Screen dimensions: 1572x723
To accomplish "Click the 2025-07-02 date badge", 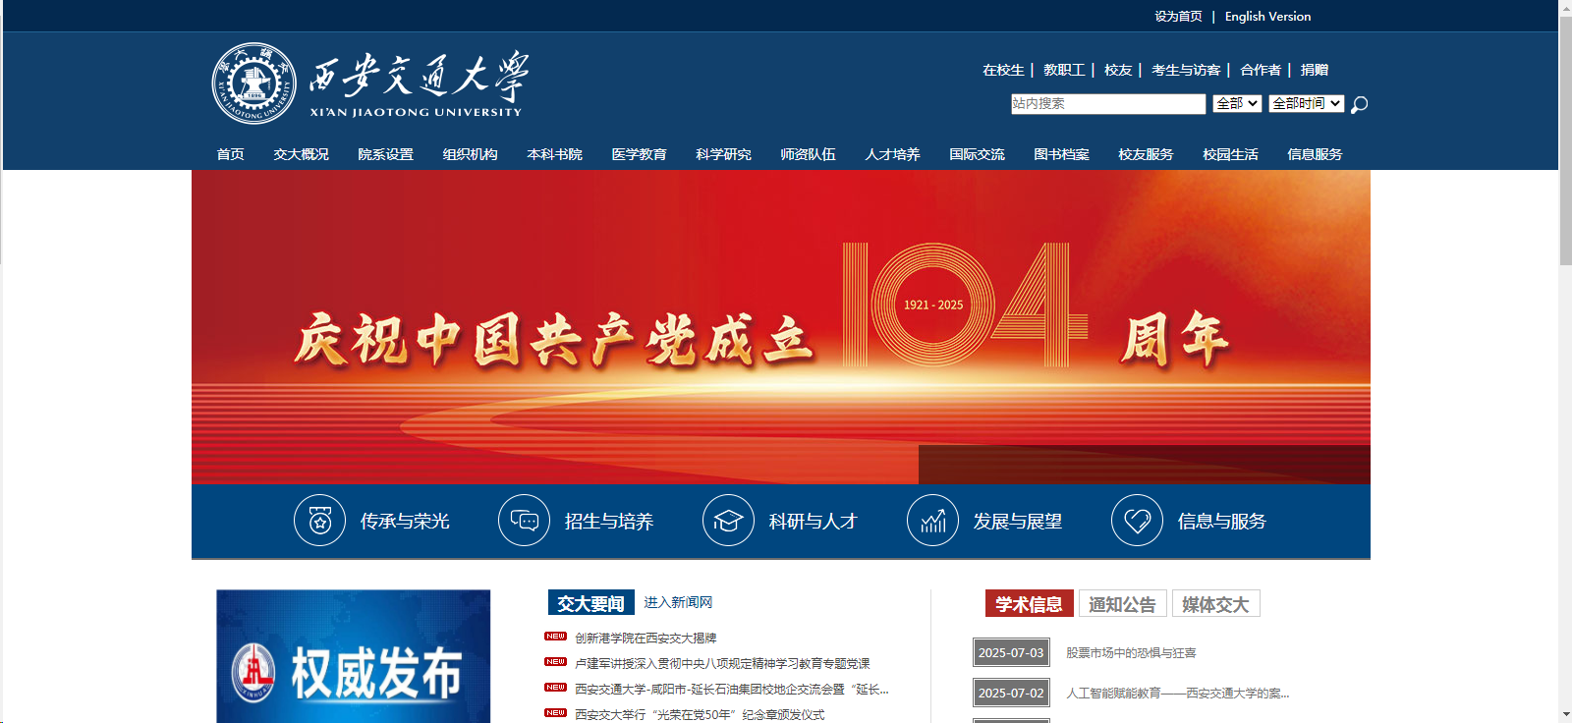I will tap(1011, 693).
